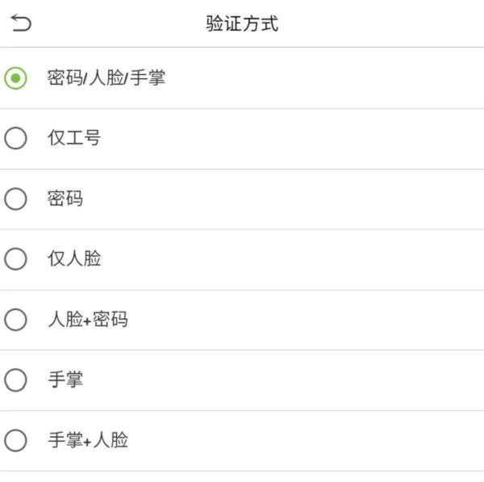Viewport: 484px width, 482px height.
Task: Choose the 手掌+人脸 radio button
Action: pyautogui.click(x=15, y=441)
